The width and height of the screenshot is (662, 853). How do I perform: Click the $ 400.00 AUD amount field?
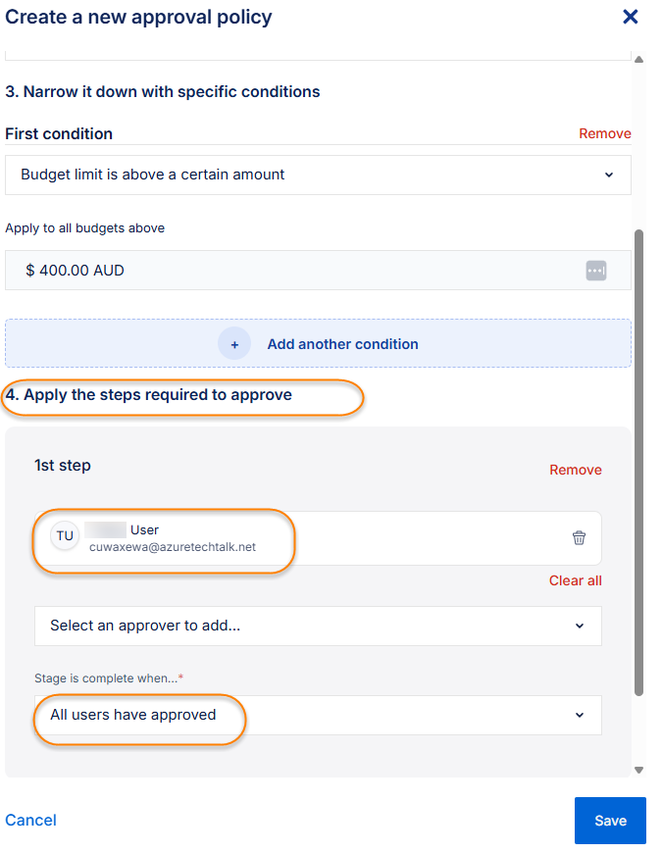point(294,270)
